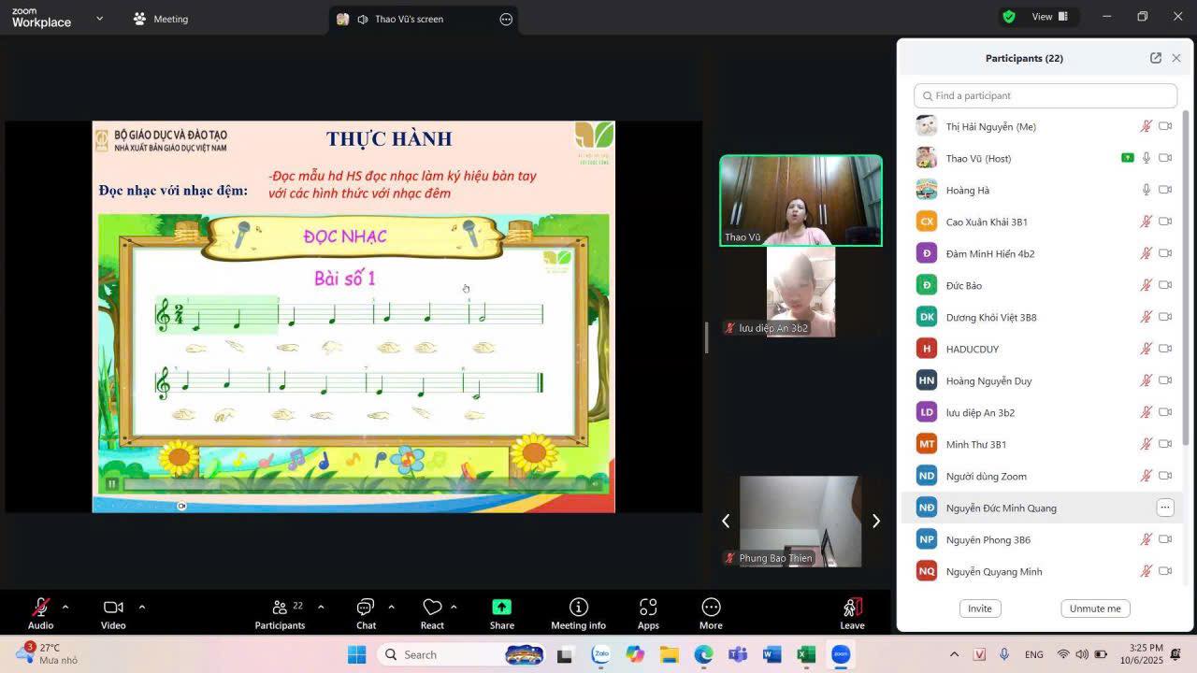1197x673 pixels.
Task: Open the Chat panel icon
Action: click(366, 608)
